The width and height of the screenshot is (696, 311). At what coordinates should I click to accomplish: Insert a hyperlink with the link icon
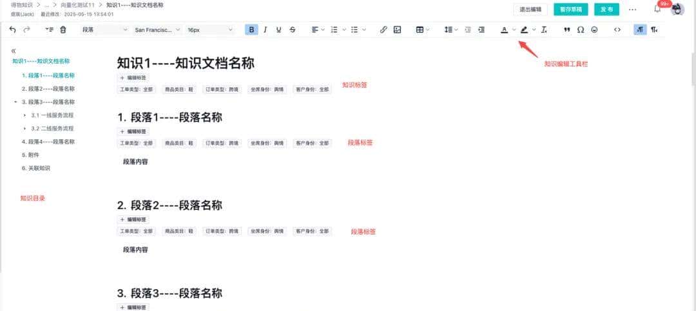(383, 30)
